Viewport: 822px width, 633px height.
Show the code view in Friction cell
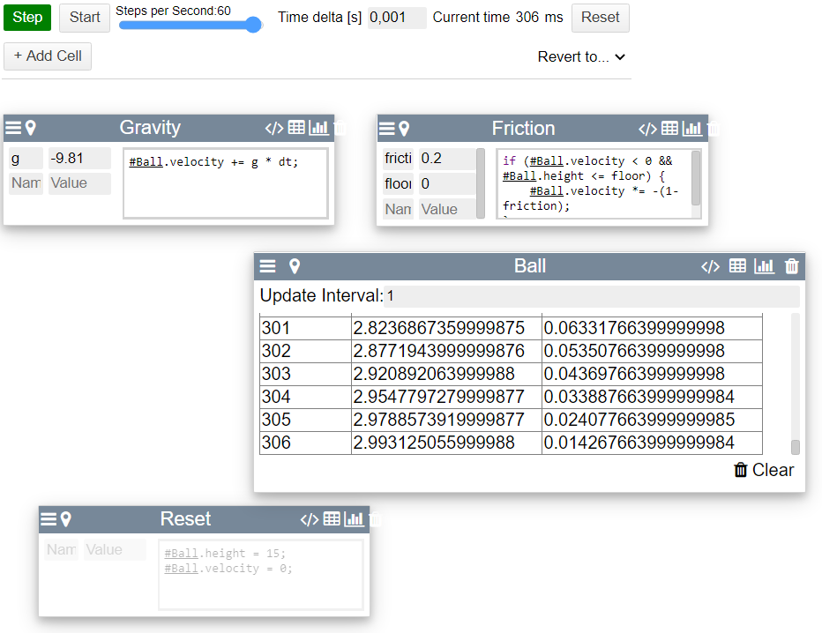click(x=647, y=129)
